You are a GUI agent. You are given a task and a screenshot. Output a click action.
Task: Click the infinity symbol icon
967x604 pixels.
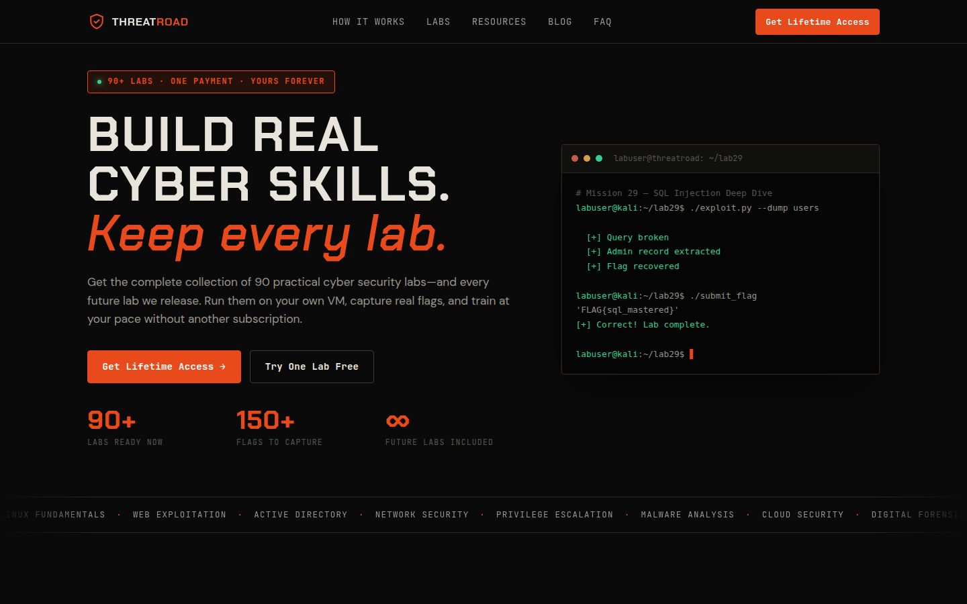pos(398,421)
